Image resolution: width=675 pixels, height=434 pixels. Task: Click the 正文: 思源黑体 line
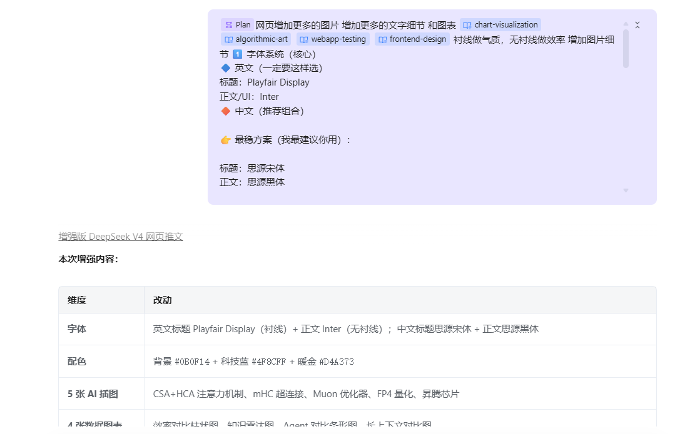[x=252, y=182]
